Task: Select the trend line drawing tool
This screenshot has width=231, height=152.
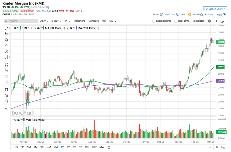Action: point(6,28)
